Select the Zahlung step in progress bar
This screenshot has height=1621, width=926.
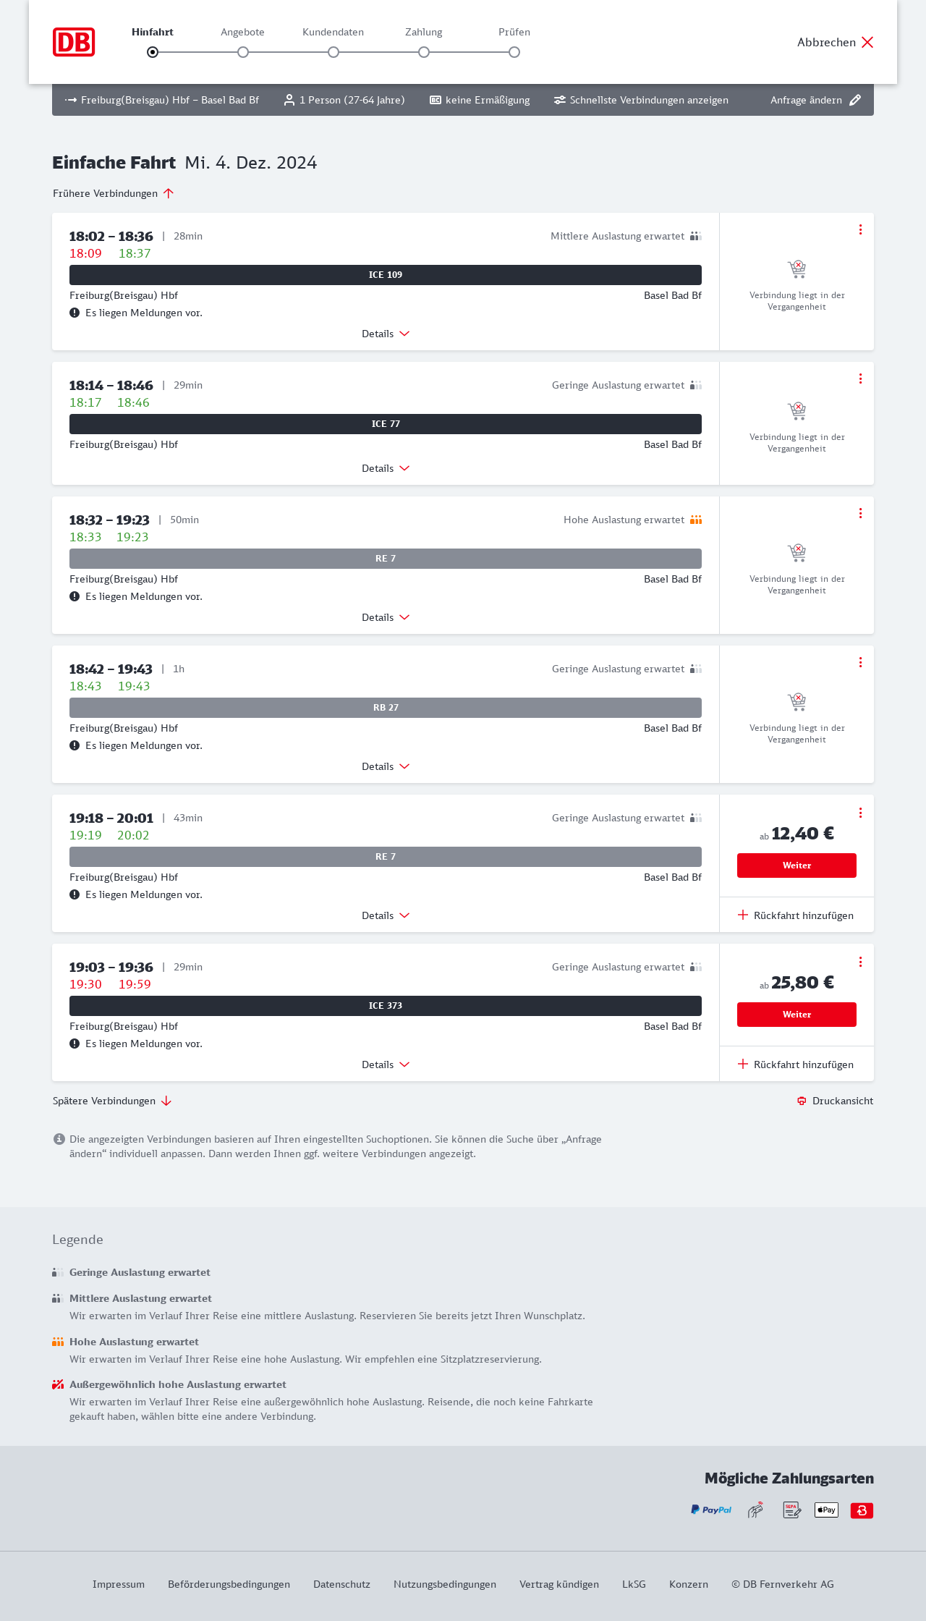424,51
